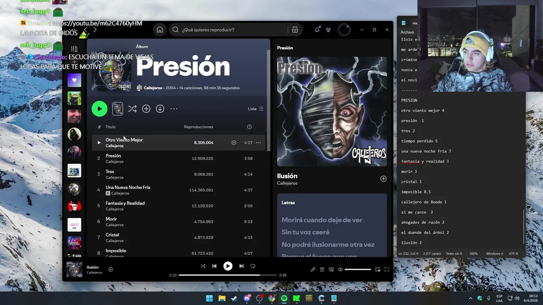The width and height of the screenshot is (543, 305).
Task: Resume playback with the bottom play button
Action: pos(228,266)
